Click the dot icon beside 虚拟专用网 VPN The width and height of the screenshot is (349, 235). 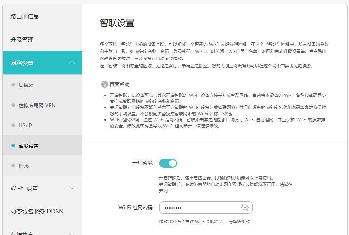tap(13, 105)
